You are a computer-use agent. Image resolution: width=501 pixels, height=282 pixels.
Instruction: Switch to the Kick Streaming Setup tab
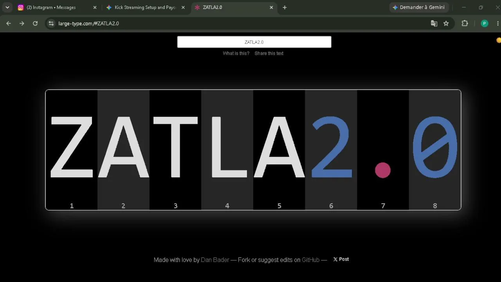coord(146,7)
